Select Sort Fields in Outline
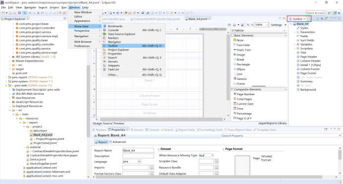The image size is (343, 184). pos(305,40)
